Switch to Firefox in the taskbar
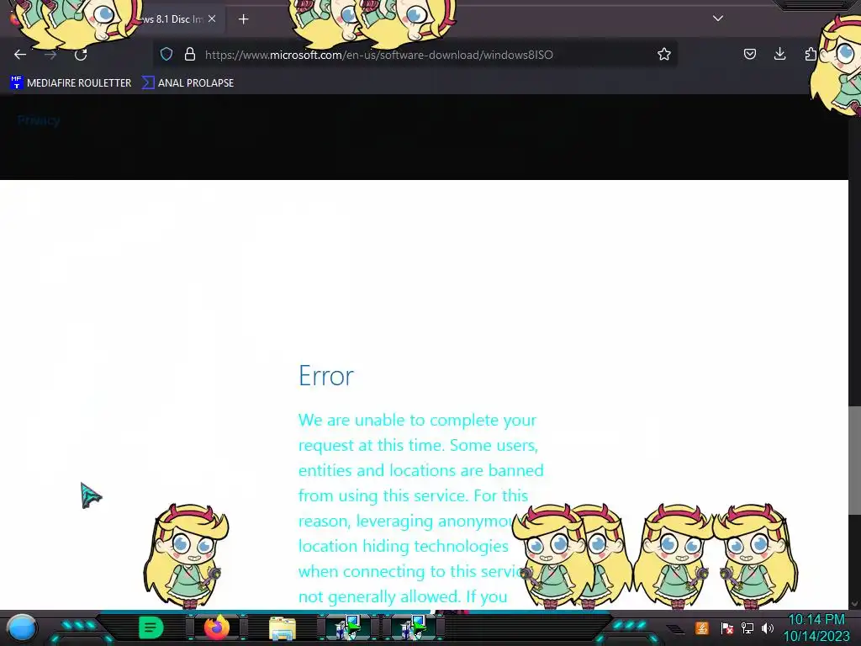Viewport: 861px width, 646px height. click(216, 627)
